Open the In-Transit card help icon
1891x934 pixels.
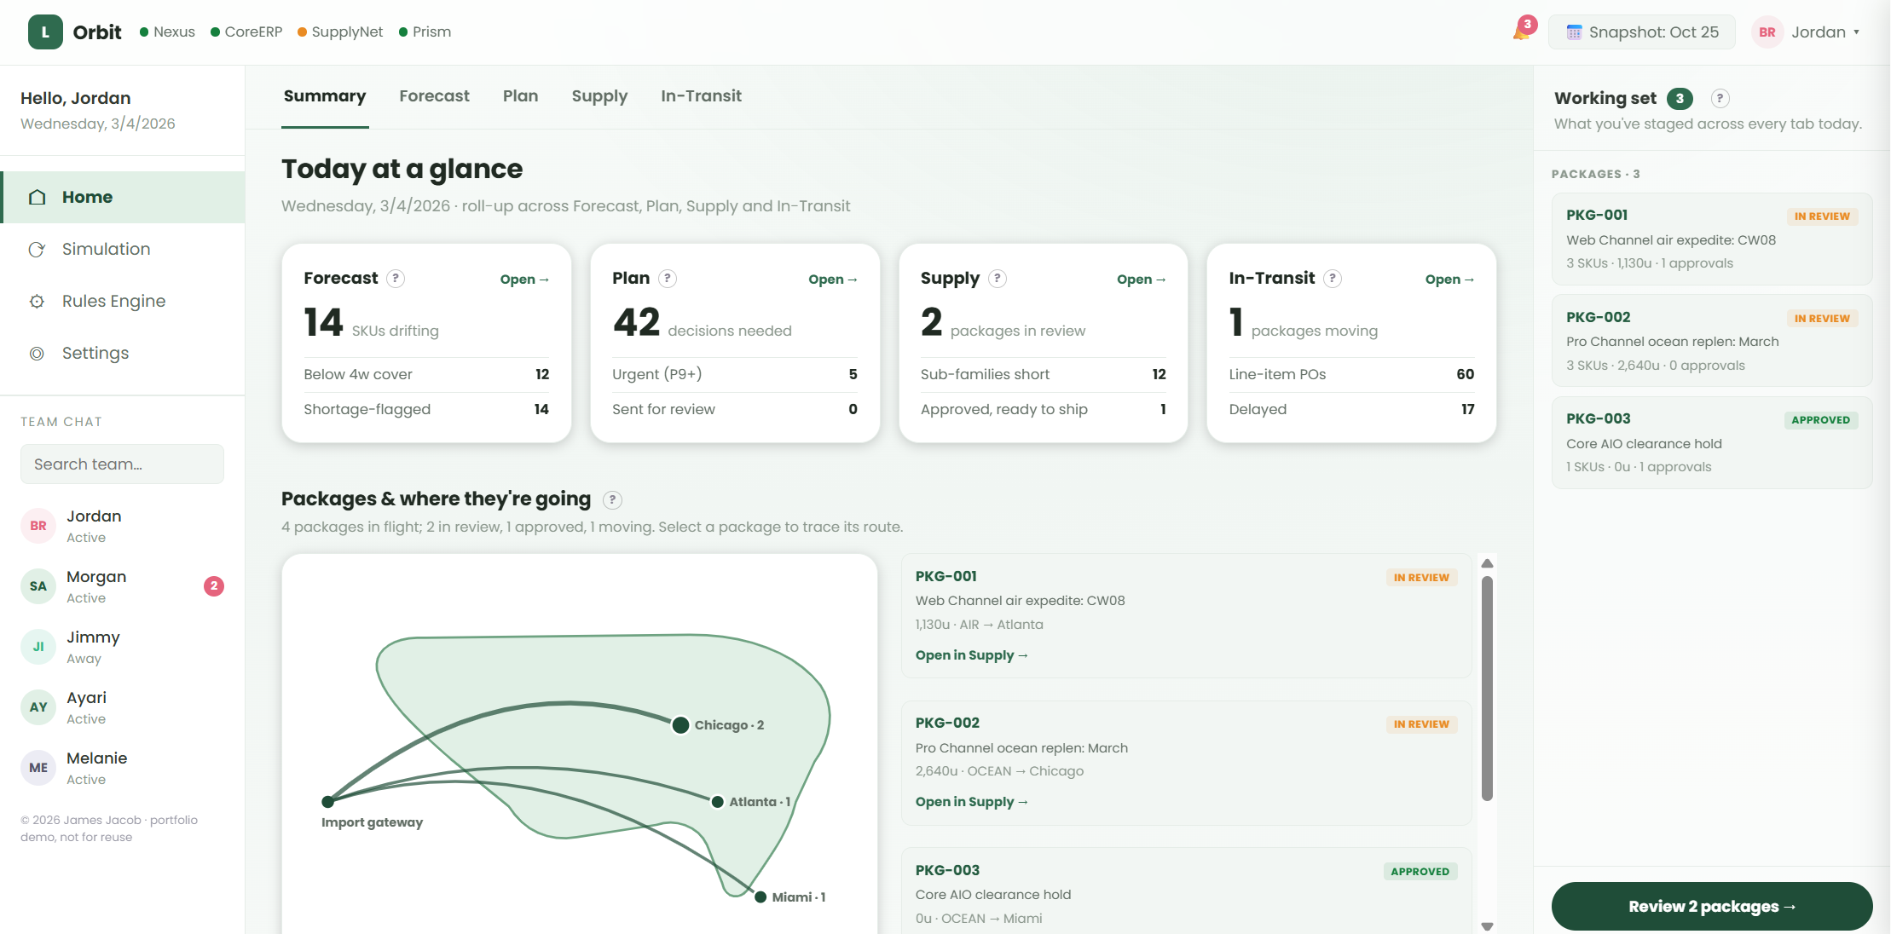coord(1333,279)
